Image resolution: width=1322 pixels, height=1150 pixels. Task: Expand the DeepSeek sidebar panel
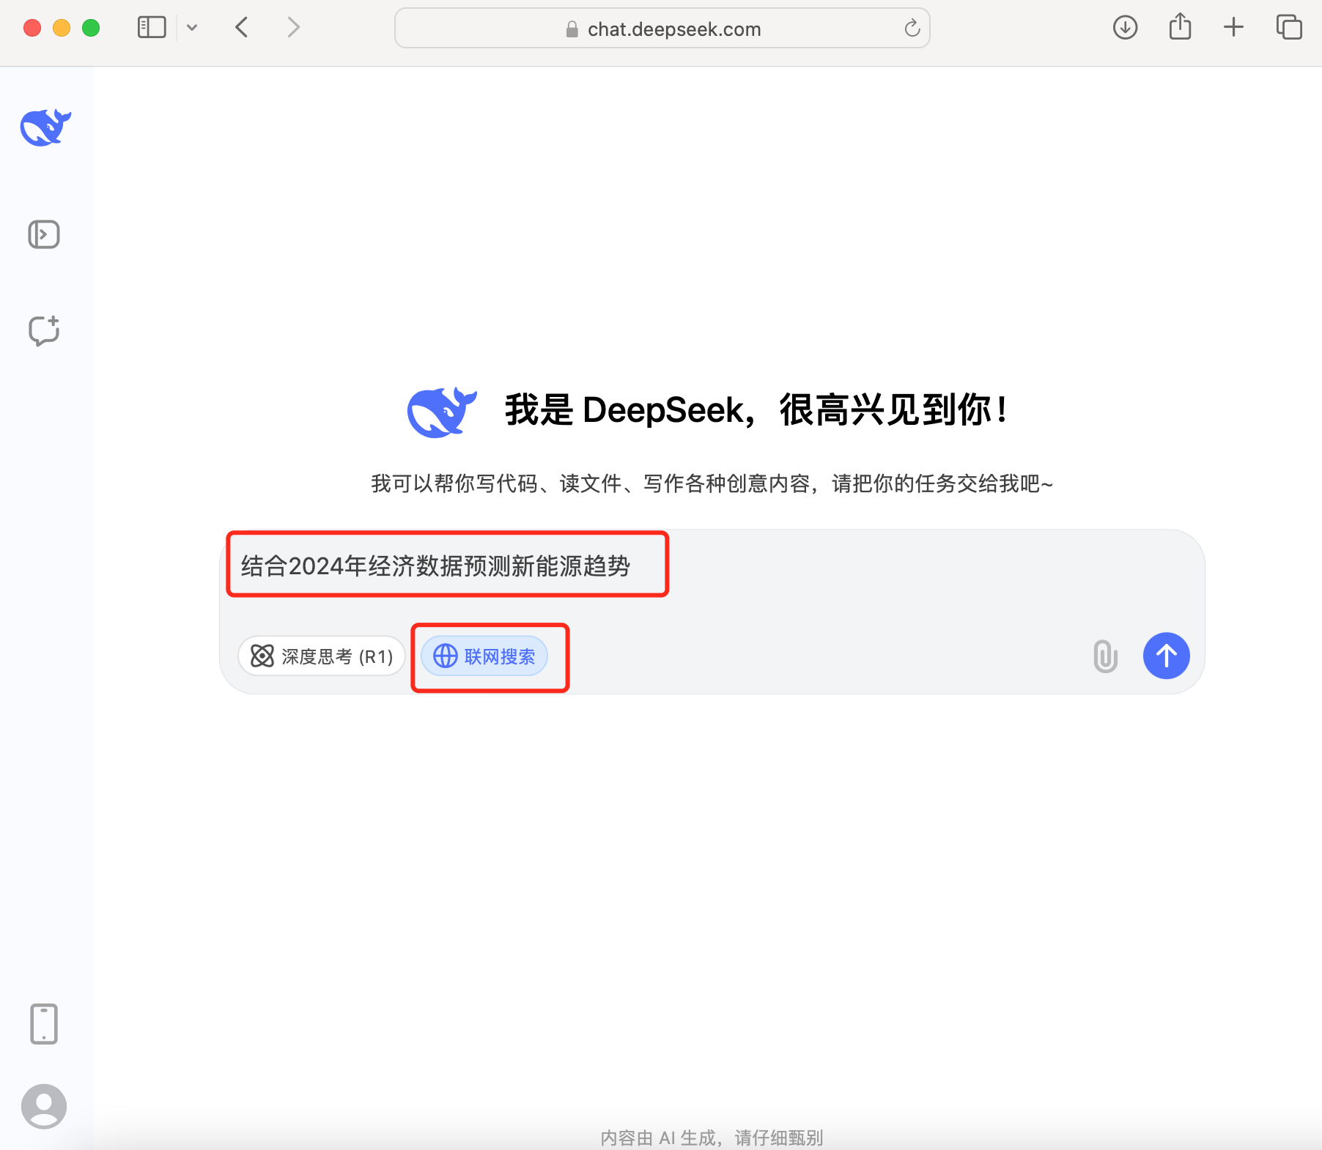44,234
